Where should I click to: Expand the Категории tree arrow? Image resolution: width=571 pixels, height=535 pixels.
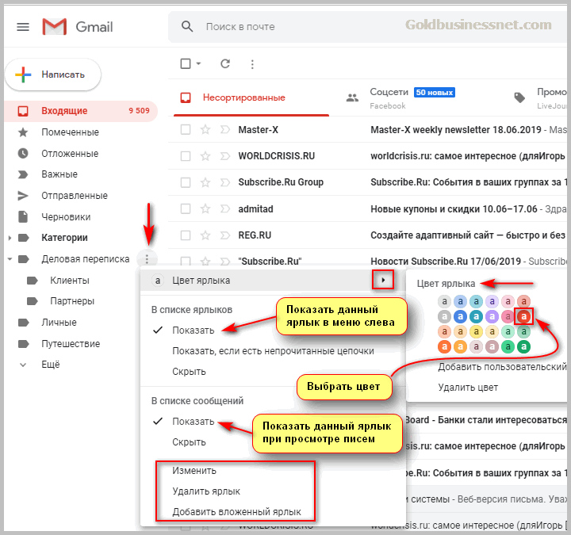pyautogui.click(x=10, y=238)
